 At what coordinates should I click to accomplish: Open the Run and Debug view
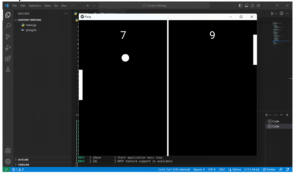[x=8, y=48]
